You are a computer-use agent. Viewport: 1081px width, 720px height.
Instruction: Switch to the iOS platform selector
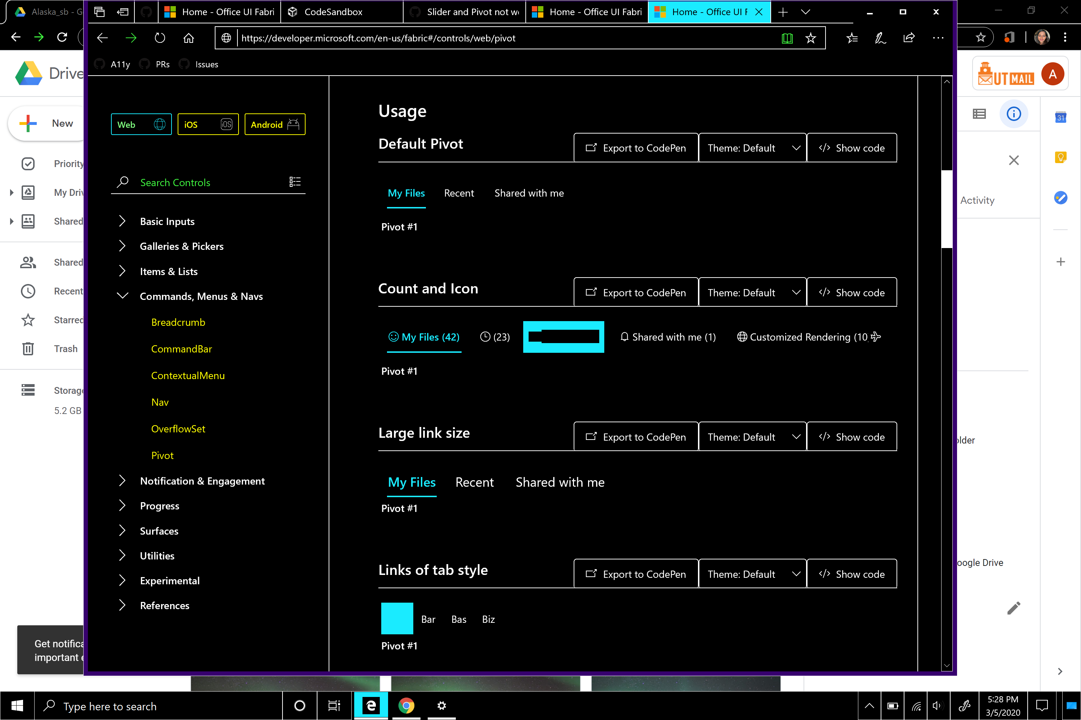click(208, 124)
